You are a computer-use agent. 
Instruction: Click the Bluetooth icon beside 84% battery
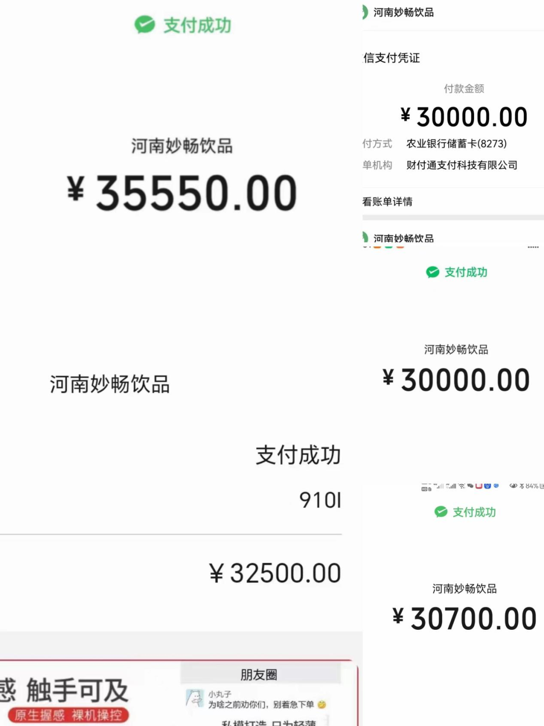coord(522,486)
